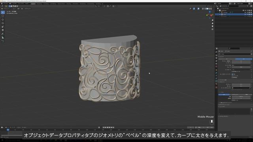Viewport: 253px width, 142px height.
Task: Select the Move tool
Action: point(3,20)
